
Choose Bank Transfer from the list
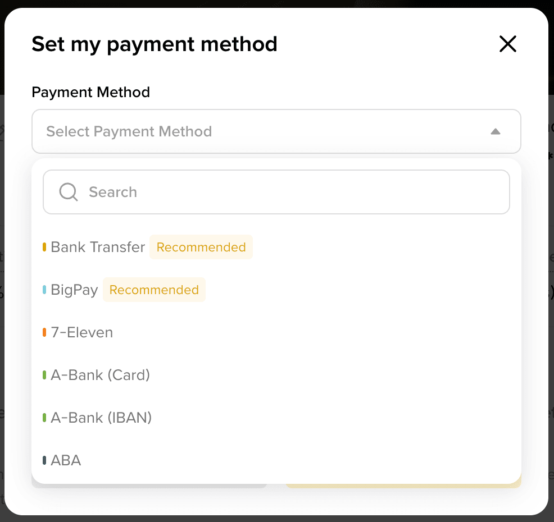click(x=98, y=247)
